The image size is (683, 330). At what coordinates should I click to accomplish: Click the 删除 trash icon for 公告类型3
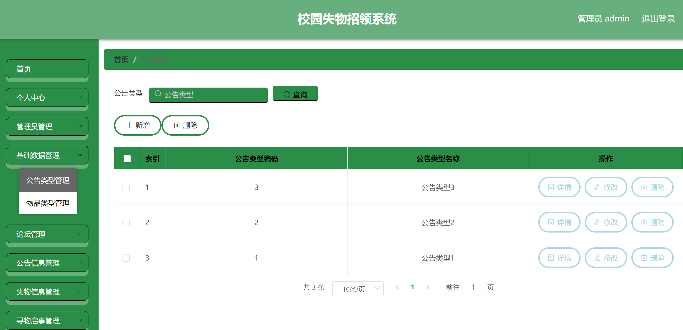point(644,187)
